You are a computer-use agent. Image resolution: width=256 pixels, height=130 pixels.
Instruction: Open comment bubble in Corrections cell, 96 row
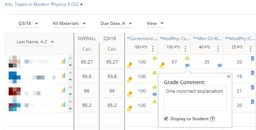(155, 95)
